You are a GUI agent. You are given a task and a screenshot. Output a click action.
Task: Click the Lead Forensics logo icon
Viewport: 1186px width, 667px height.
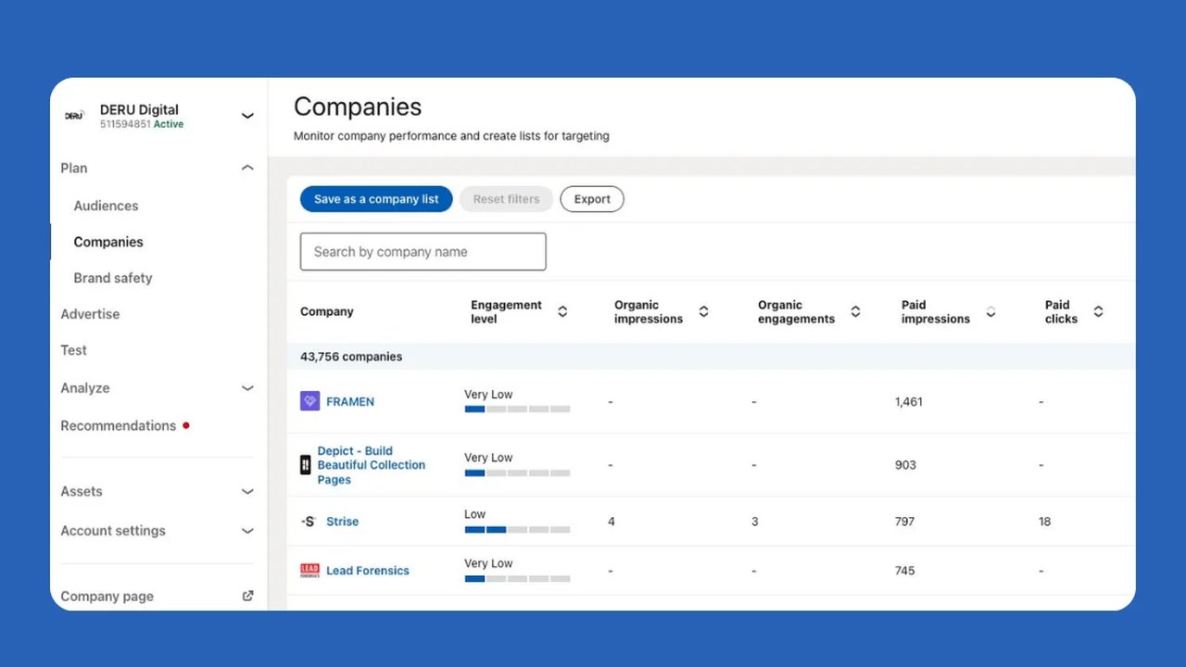click(309, 571)
